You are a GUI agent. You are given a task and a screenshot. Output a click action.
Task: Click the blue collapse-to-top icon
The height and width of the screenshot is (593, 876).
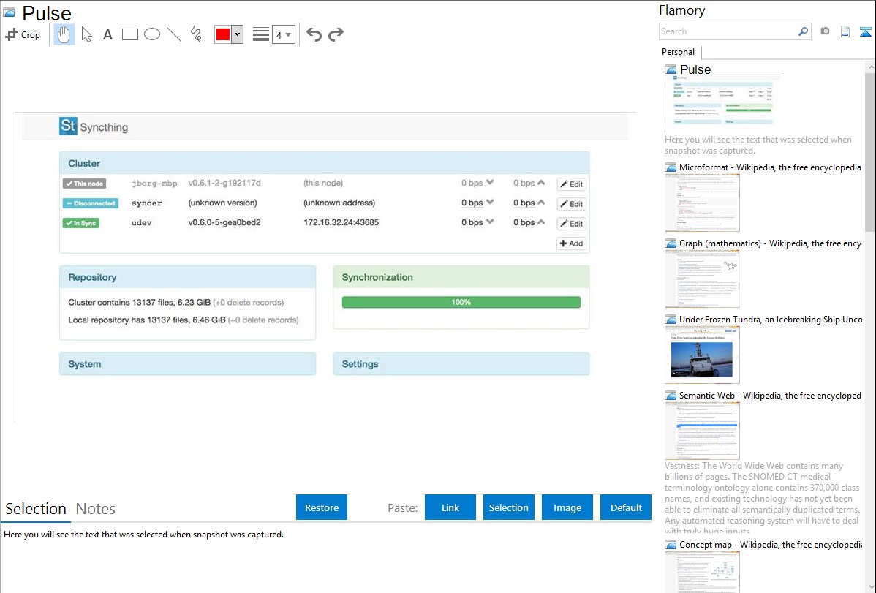pyautogui.click(x=865, y=31)
